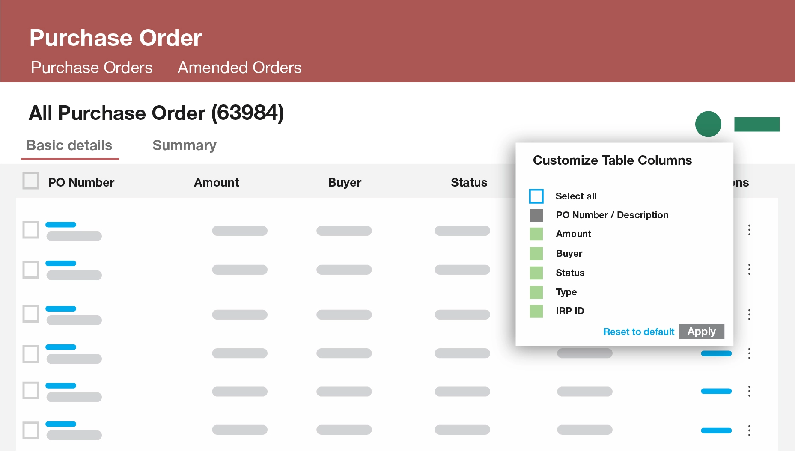Click the green circular icon button
Image resolution: width=795 pixels, height=451 pixels.
tap(708, 124)
